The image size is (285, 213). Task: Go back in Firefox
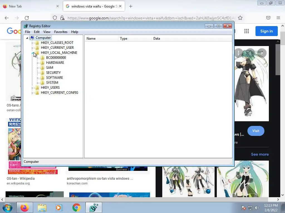coord(7,18)
